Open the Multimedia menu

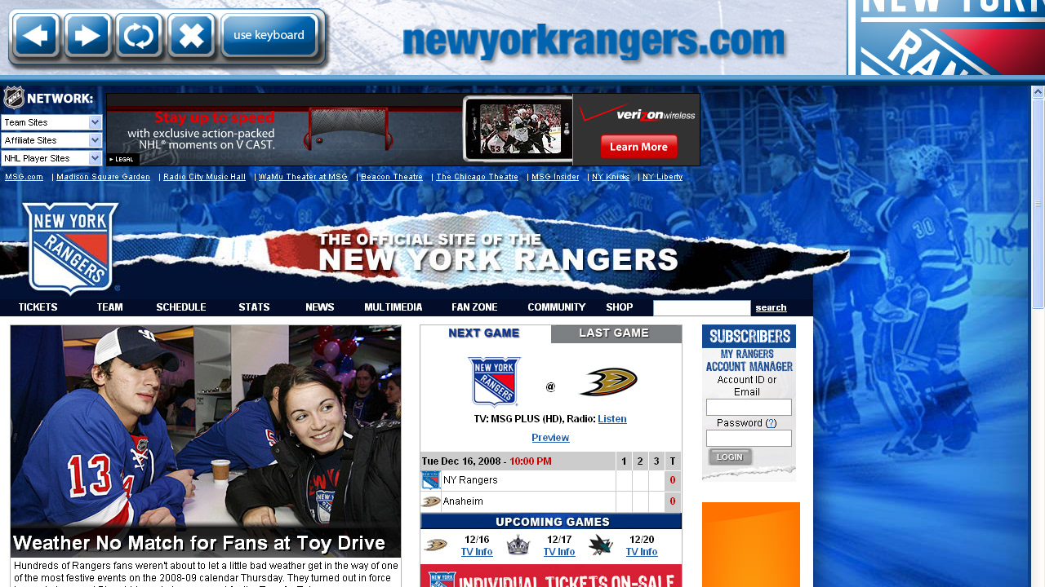point(394,307)
